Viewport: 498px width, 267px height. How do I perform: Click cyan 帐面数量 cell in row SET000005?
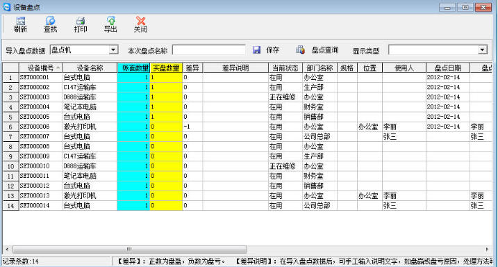[x=133, y=117]
